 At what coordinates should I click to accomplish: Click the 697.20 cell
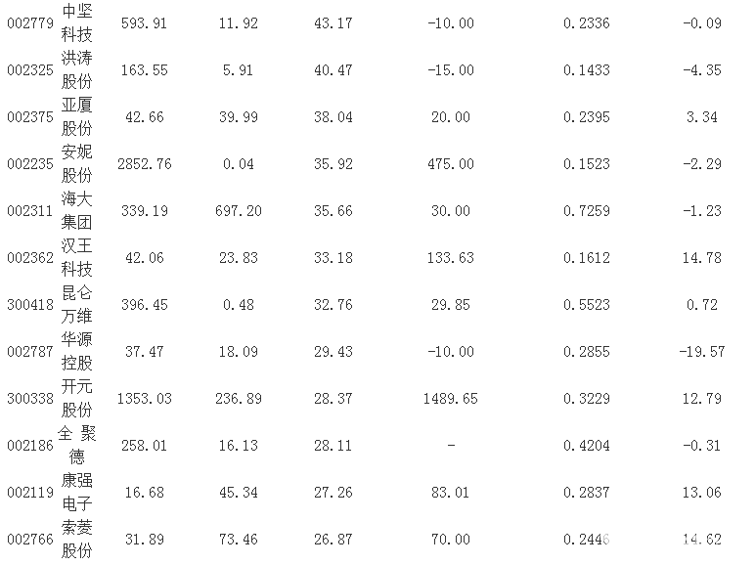click(239, 211)
